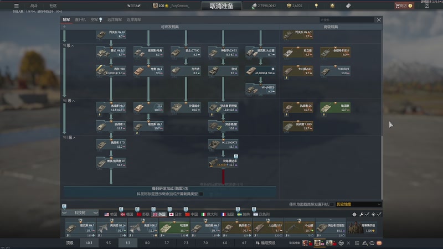The height and width of the screenshot is (249, 443).
Task: Click the vehicle search field
Action: (347, 20)
